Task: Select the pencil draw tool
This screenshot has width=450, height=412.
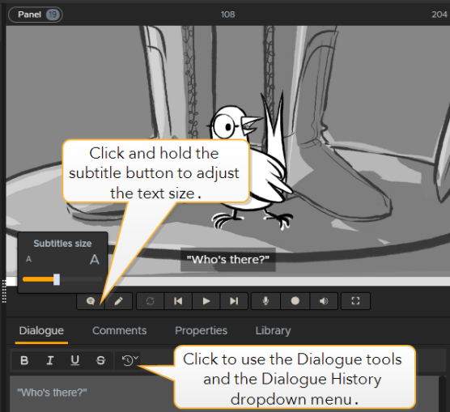Action: [x=118, y=301]
